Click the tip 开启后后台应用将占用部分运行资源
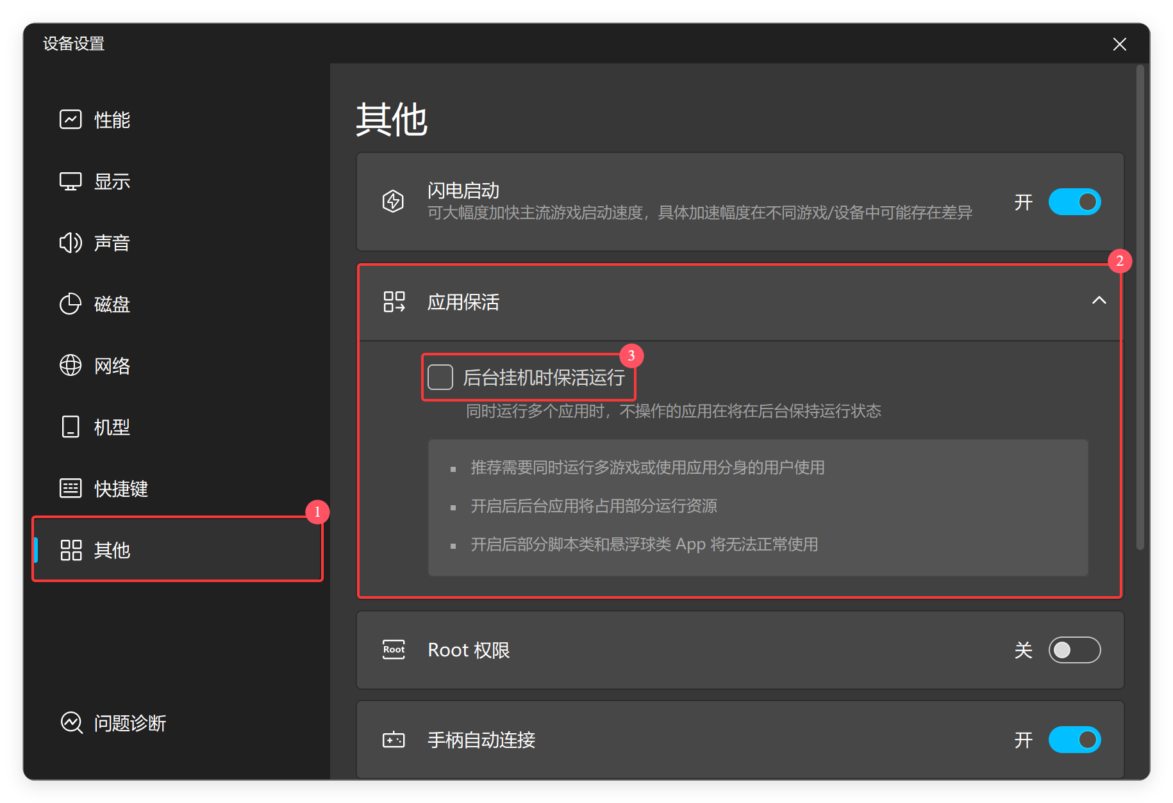 [594, 506]
